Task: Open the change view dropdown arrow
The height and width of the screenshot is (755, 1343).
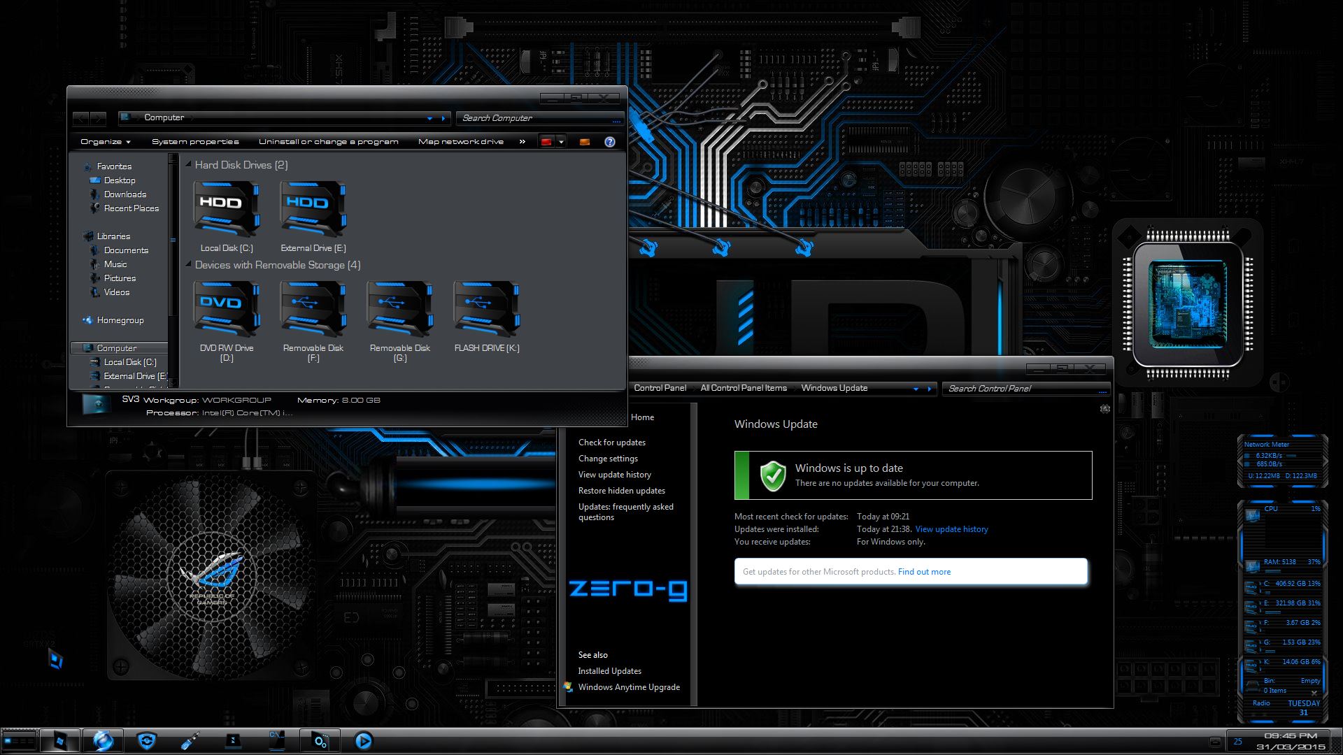Action: click(x=561, y=142)
